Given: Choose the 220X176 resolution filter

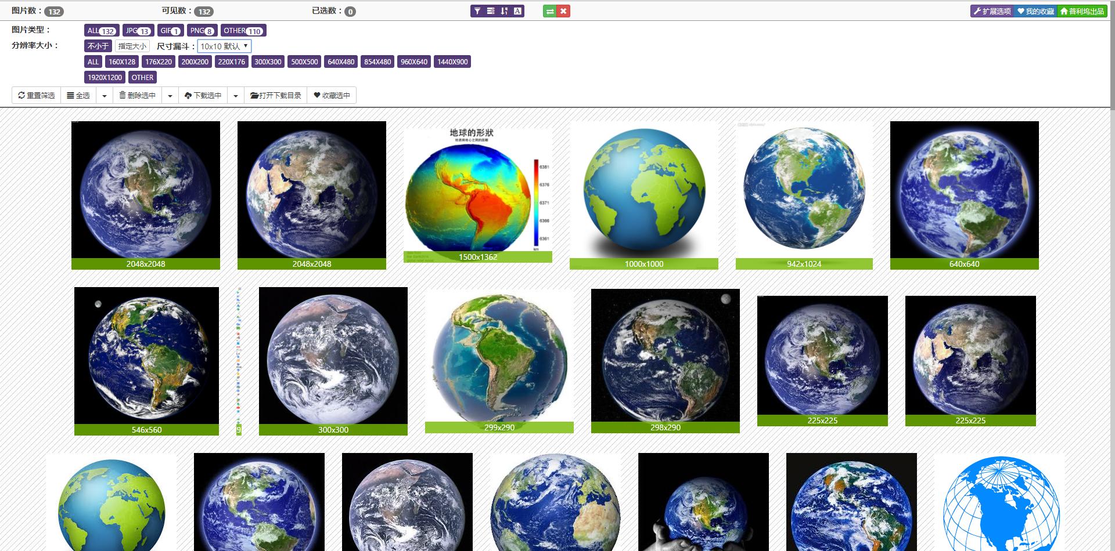Looking at the screenshot, I should [232, 61].
